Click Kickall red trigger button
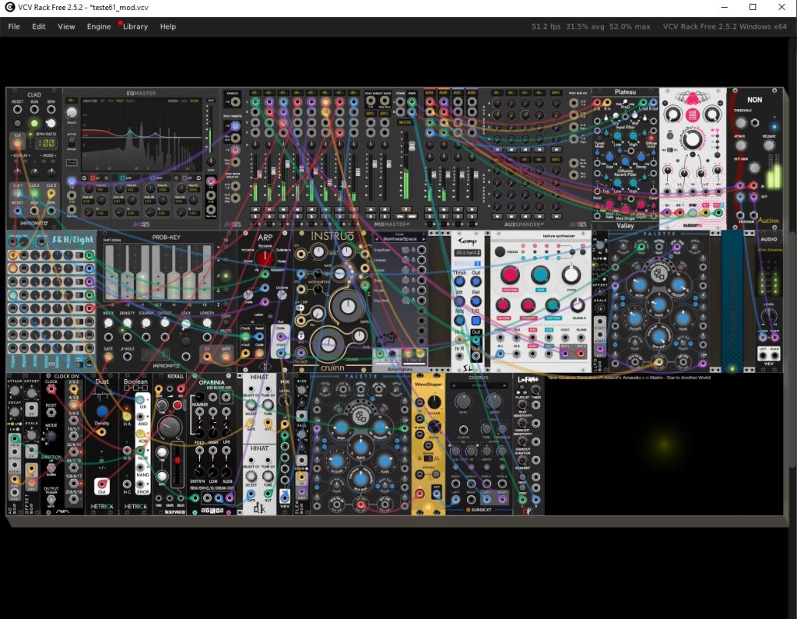The image size is (797, 619). (x=177, y=405)
